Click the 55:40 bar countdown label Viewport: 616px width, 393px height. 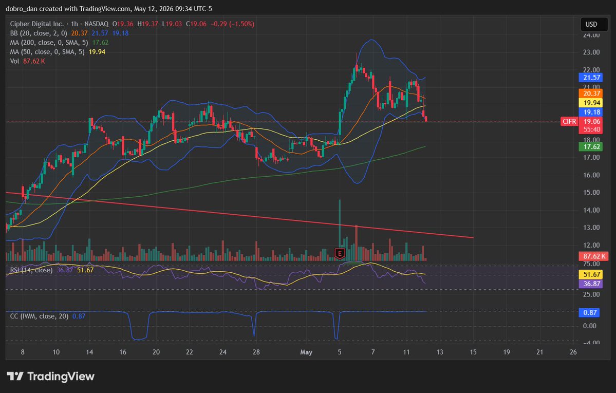[x=591, y=129]
